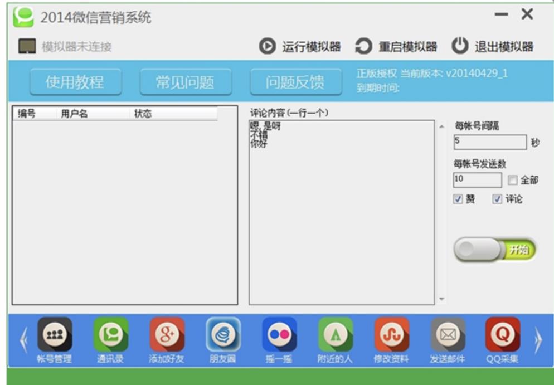
Task: Click the left arrow of the bottom toolbar
Action: (x=23, y=340)
